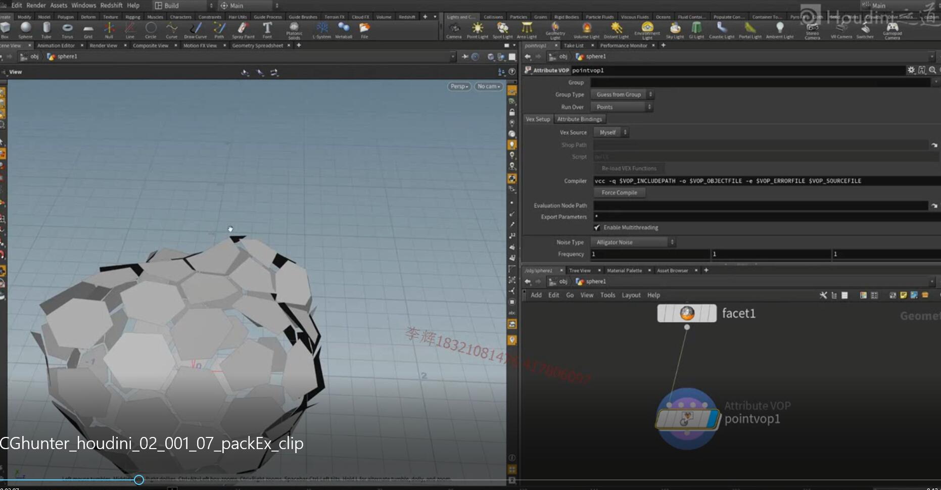Select the Tube shelf tool
Viewport: 941px width, 490px height.
46,30
